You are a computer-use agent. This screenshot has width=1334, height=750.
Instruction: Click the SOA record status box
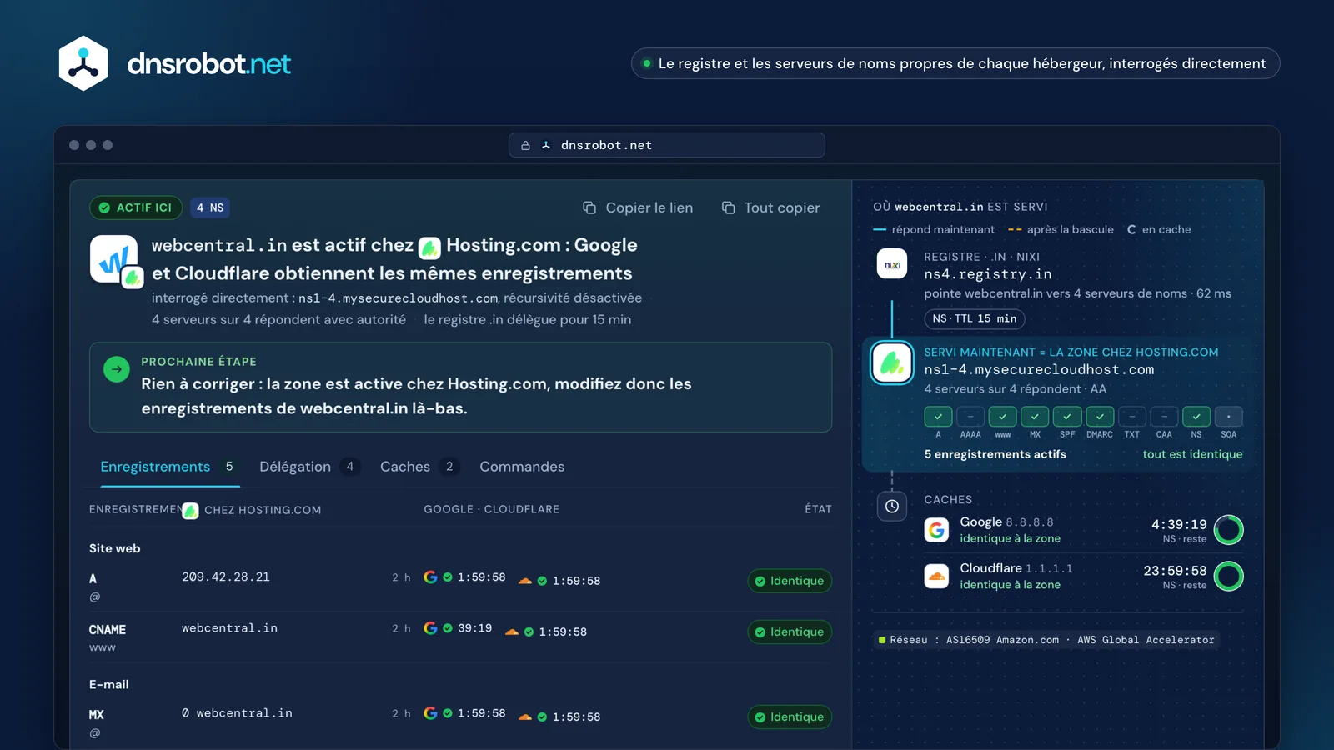pyautogui.click(x=1229, y=416)
